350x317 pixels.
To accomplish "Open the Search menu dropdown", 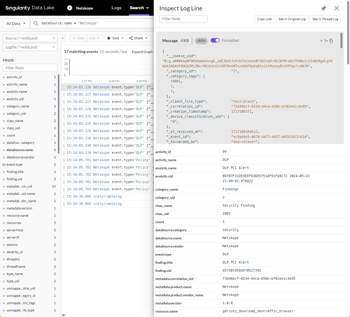I will (139, 8).
